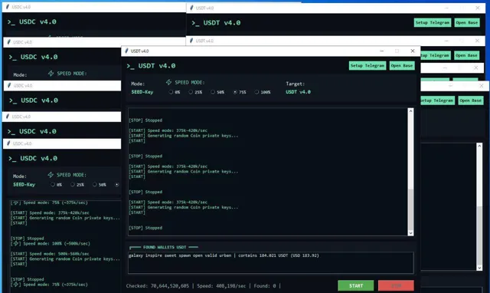
Task: Click the Target value 'USDT v4.0'
Action: (298, 92)
